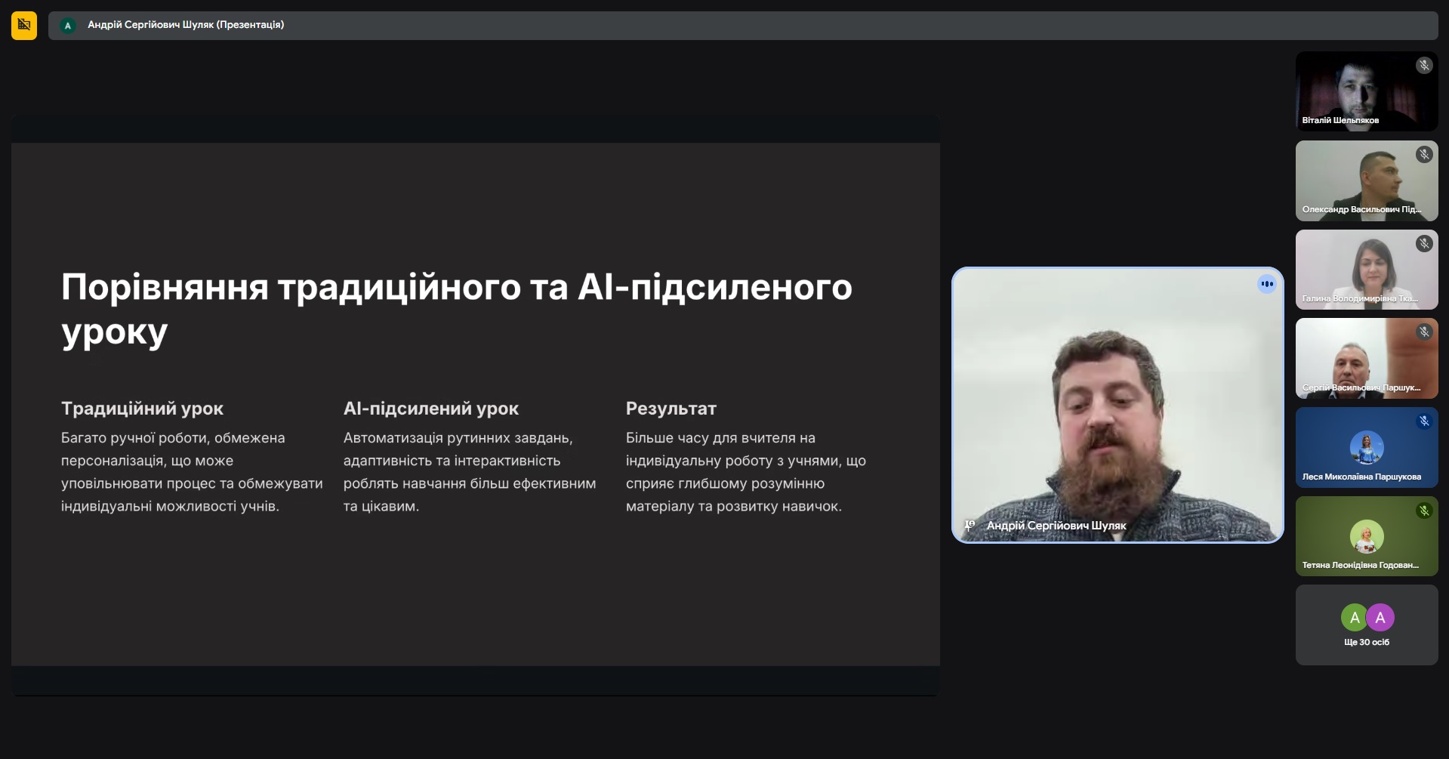Open the "Ще 30 осіб" participants list

(x=1366, y=642)
